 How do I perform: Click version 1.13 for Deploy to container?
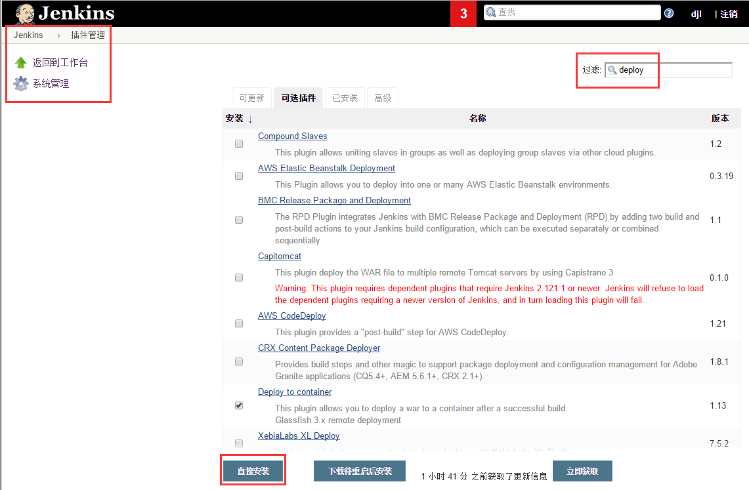[x=718, y=405]
